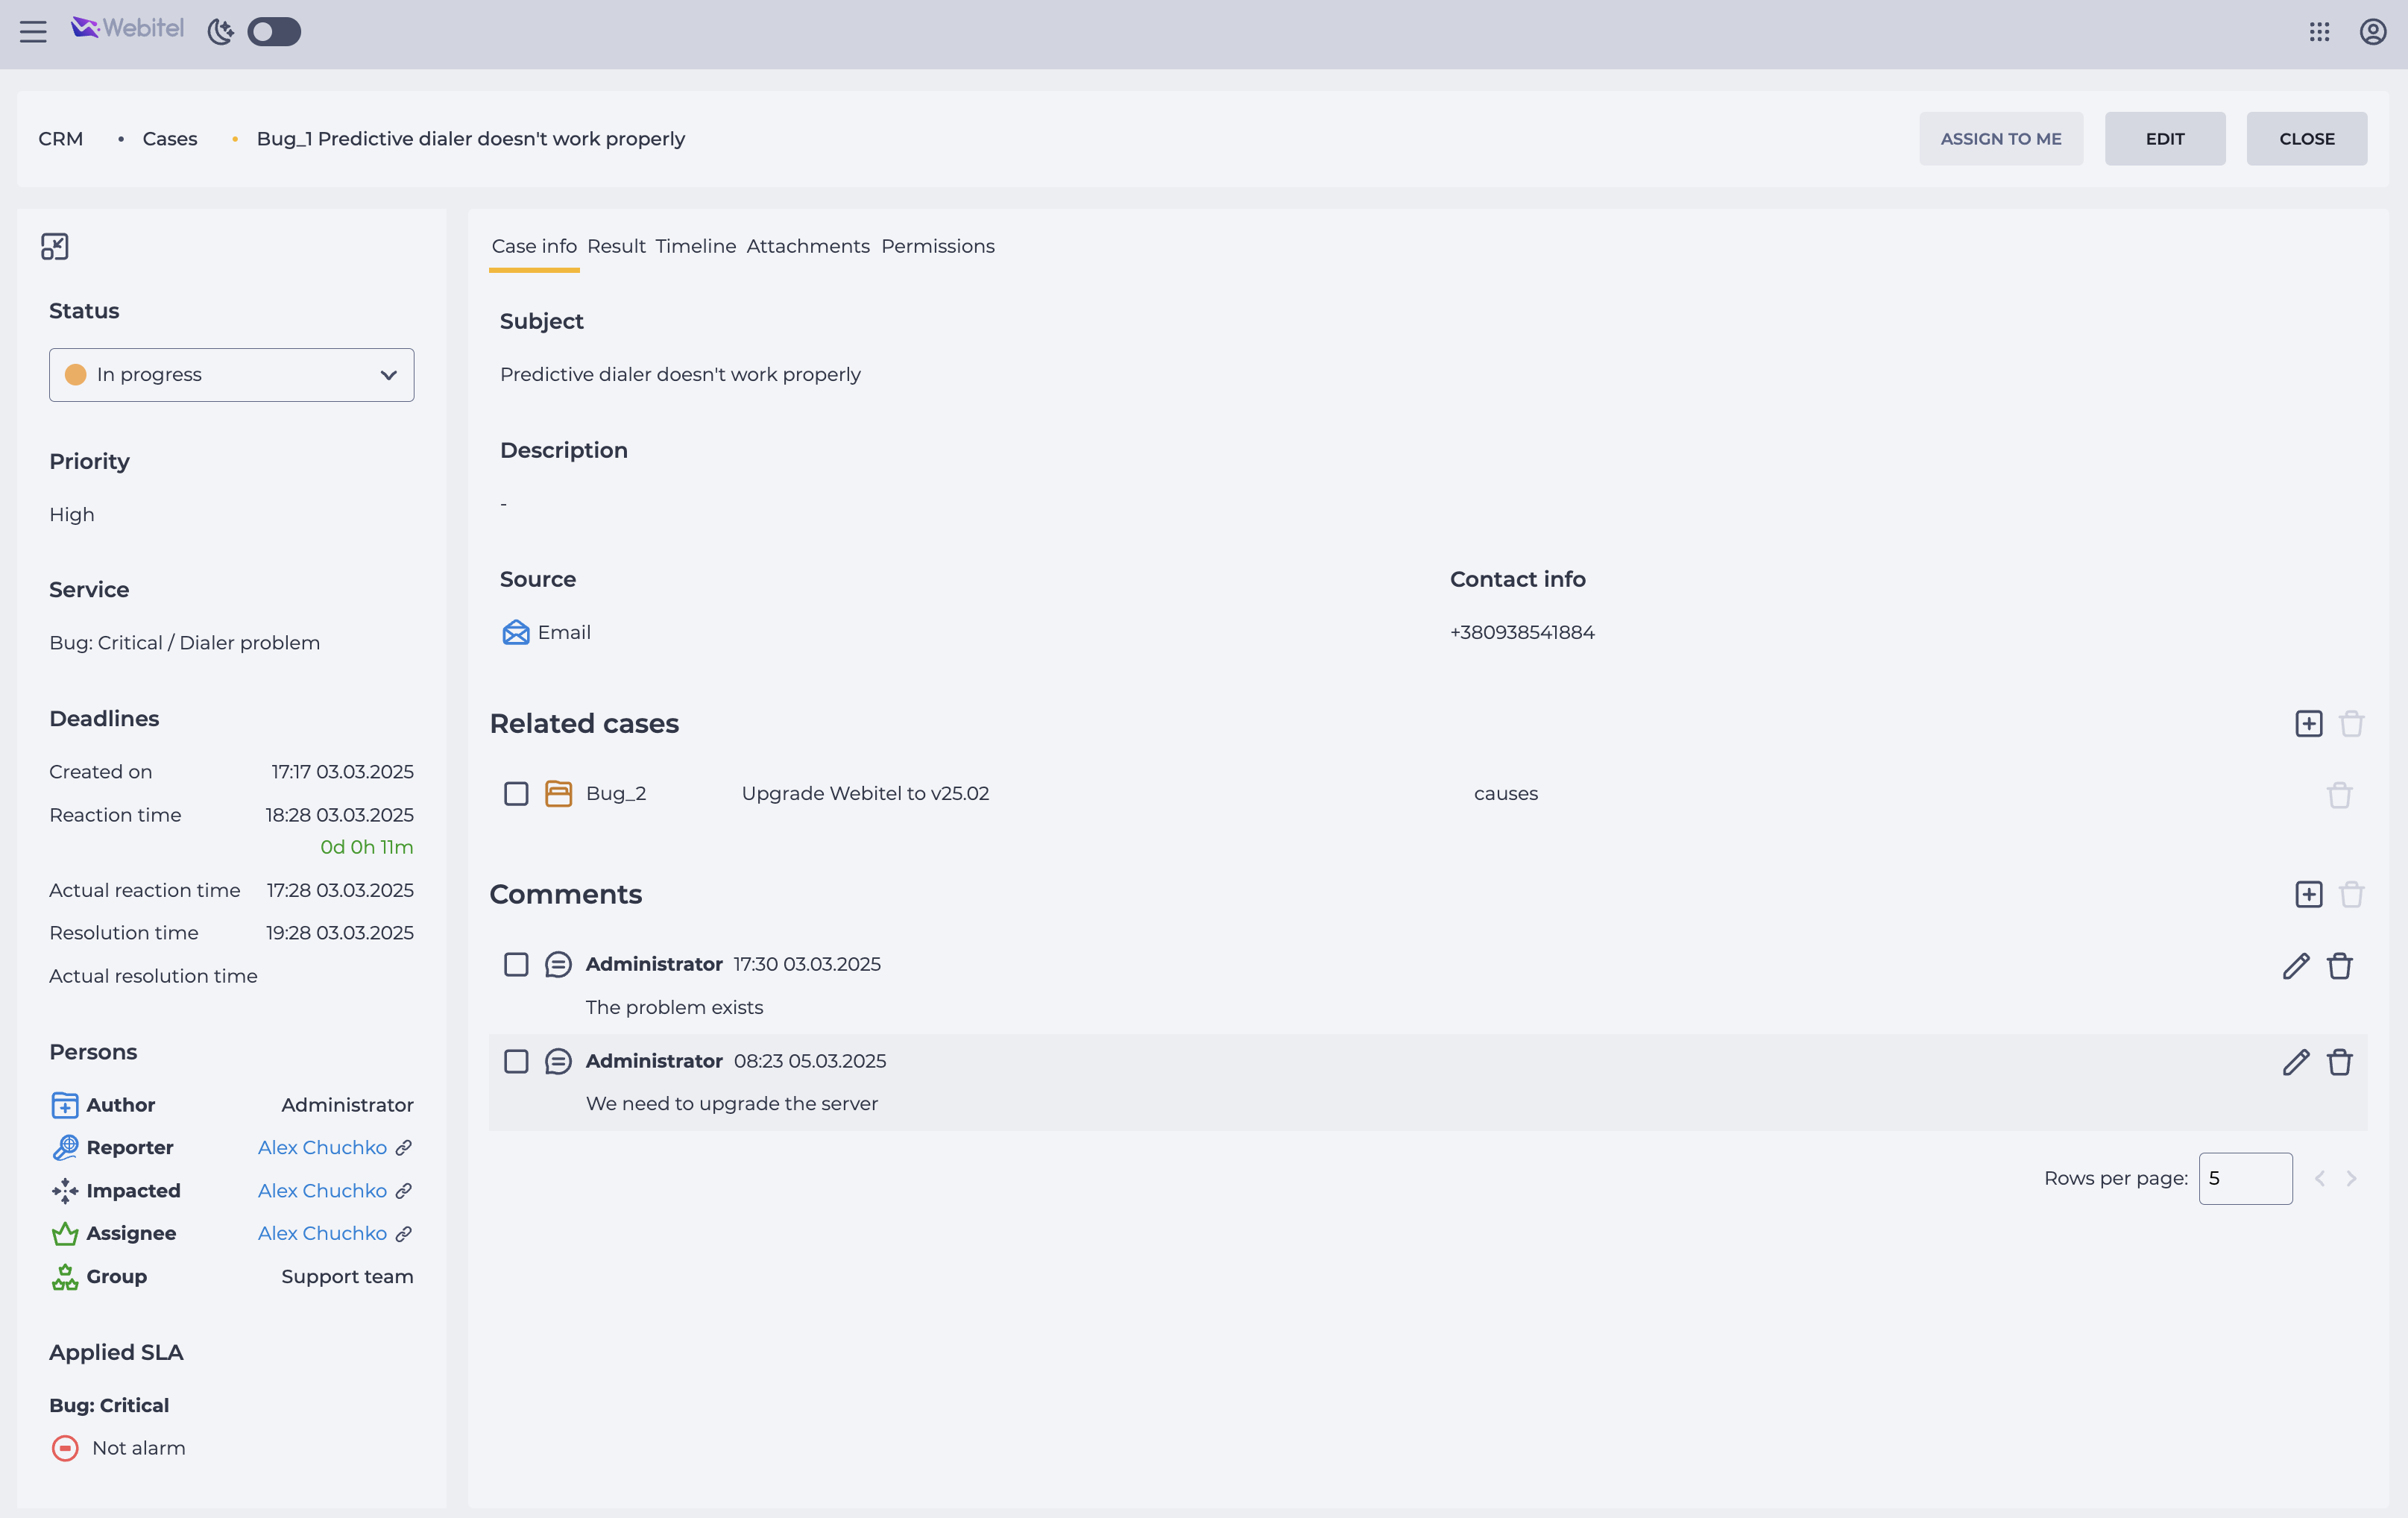2408x1518 pixels.
Task: Open the Permissions tab
Action: tap(938, 246)
